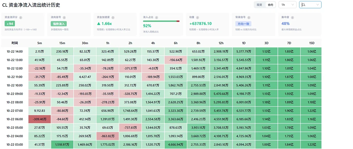The height and width of the screenshot is (149, 353).
Task: Switch to 现货 market mode
Action: (x=259, y=5)
